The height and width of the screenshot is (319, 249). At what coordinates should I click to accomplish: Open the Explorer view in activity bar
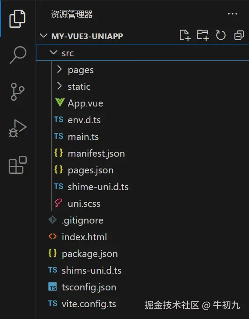pos(18,18)
